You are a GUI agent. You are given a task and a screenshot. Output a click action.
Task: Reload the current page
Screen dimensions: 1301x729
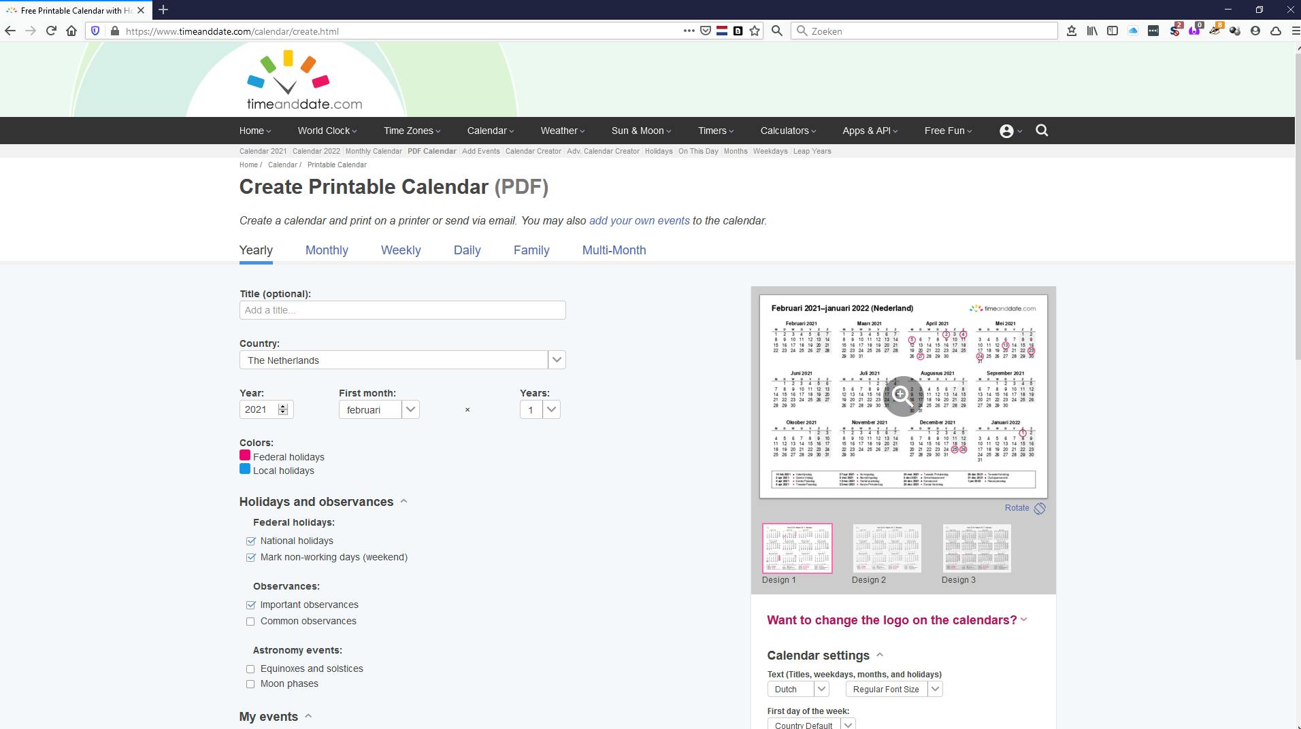51,31
